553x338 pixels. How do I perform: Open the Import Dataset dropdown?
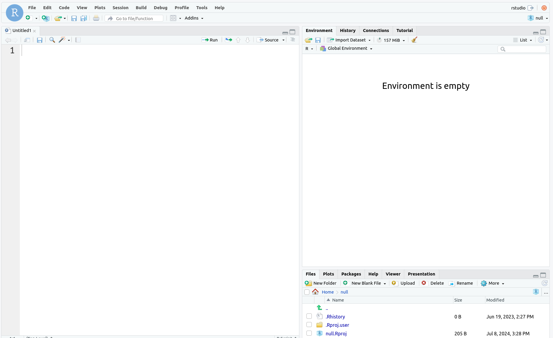pyautogui.click(x=350, y=40)
